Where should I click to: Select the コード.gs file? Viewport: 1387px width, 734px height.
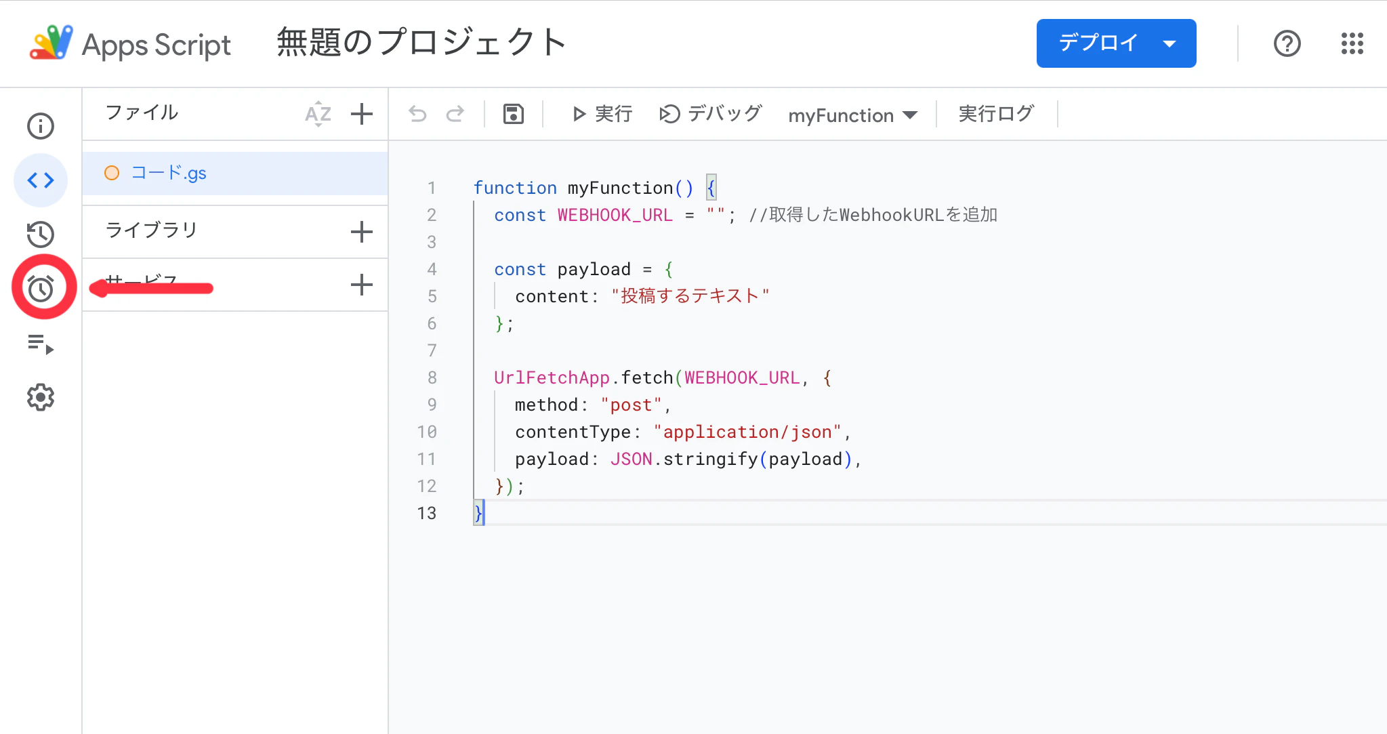[169, 174]
